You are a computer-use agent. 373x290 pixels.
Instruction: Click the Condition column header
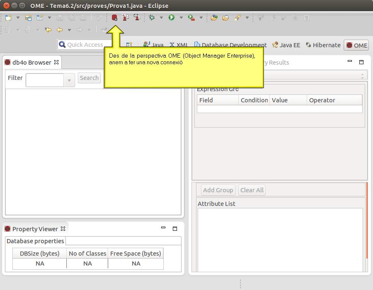point(254,100)
